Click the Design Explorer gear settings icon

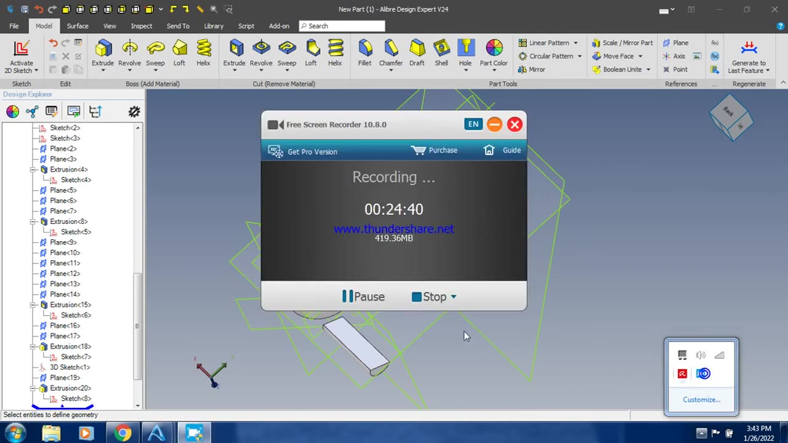134,111
